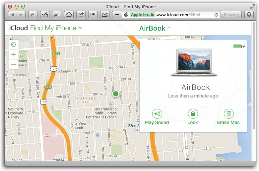Go back with the Safari back arrow
This screenshot has height=171, width=259.
coord(12,15)
